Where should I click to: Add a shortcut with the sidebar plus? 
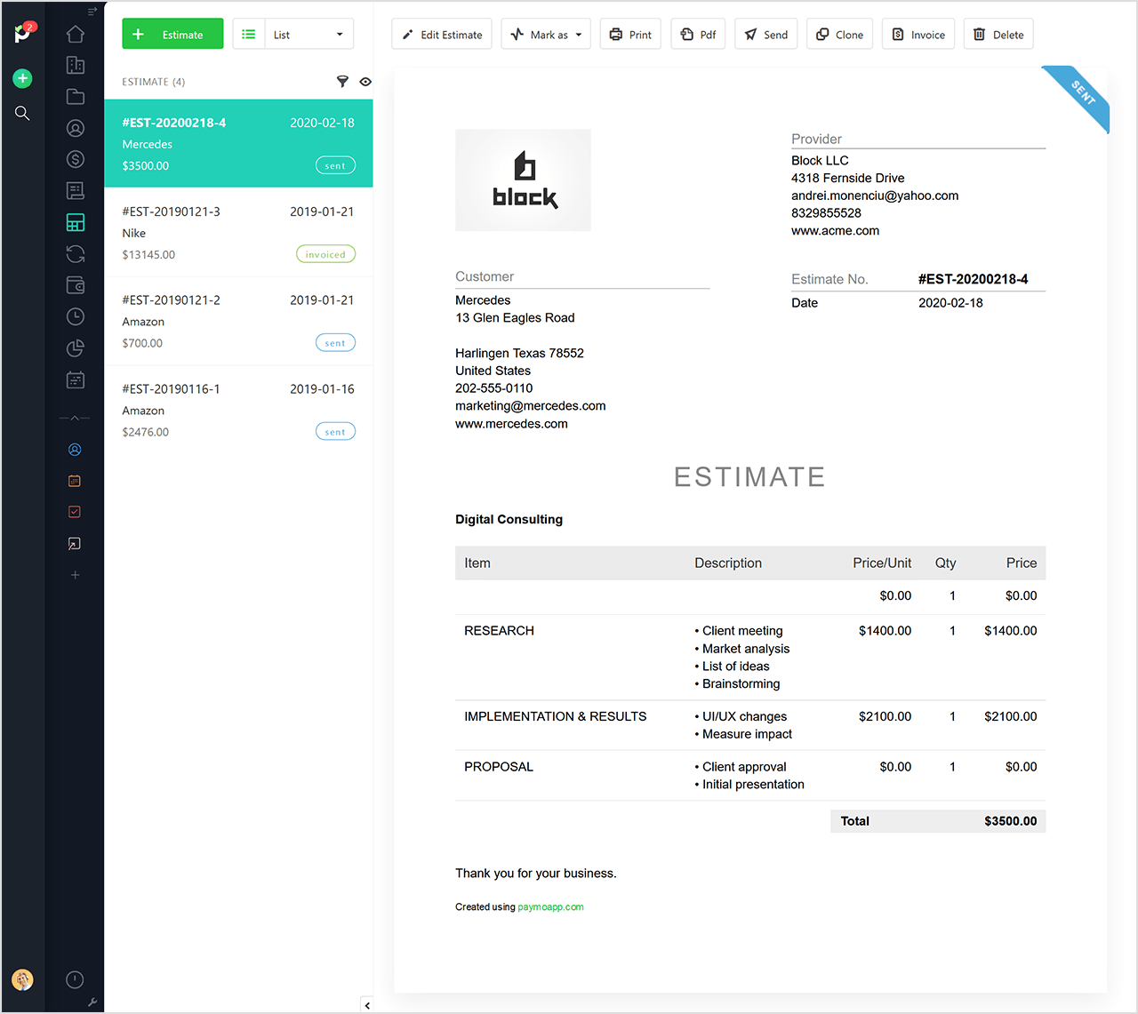pos(75,575)
